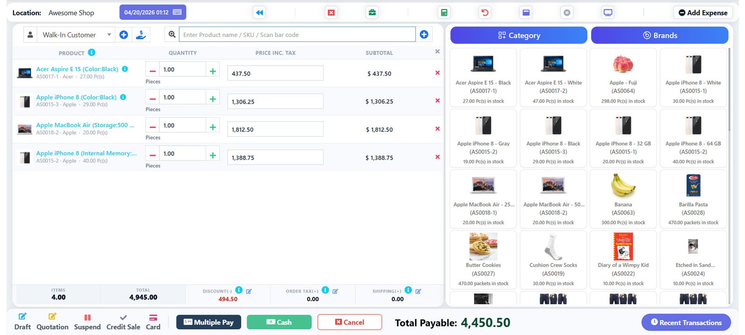Screen dimensions: 745x335
Task: Edit price field showing 437.50
Action: click(275, 73)
